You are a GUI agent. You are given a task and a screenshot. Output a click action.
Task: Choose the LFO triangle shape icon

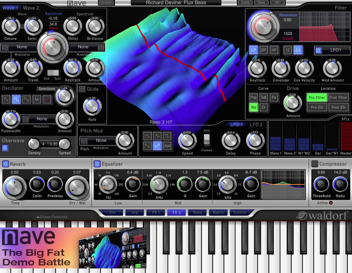tap(158, 136)
